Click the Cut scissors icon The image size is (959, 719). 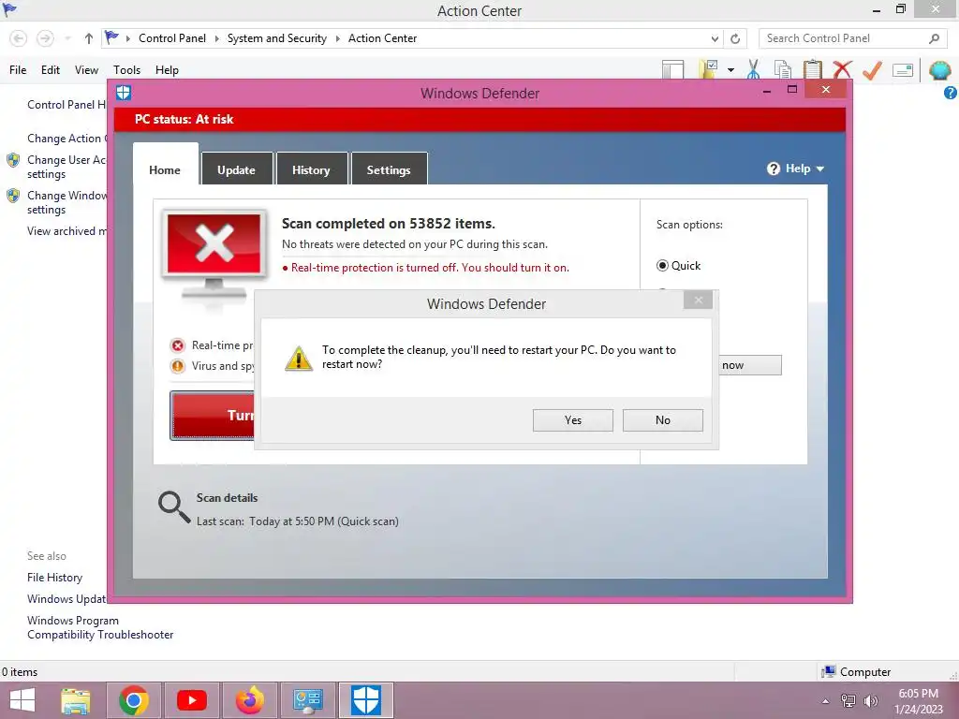pyautogui.click(x=754, y=69)
